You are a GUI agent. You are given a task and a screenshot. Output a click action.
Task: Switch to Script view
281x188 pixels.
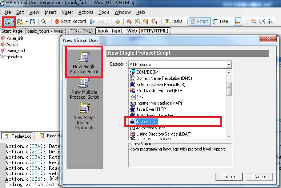click(200, 21)
